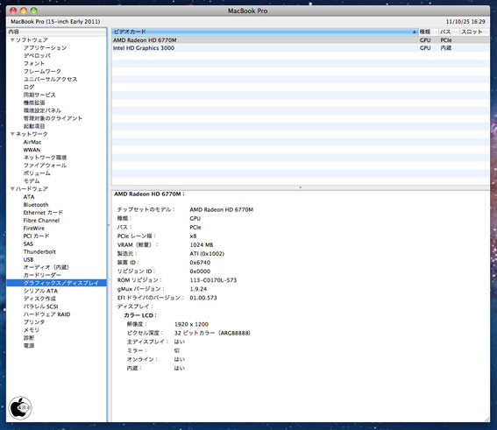Select パラレル SCSI in the sidebar

[x=40, y=307]
